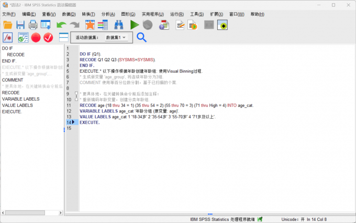Open the 分析(A) menu
The height and width of the screenshot is (223, 356).
pos(108,14)
